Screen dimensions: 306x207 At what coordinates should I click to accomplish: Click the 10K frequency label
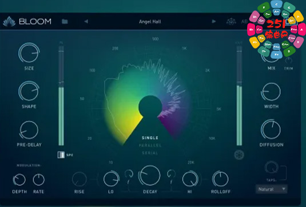(212, 139)
